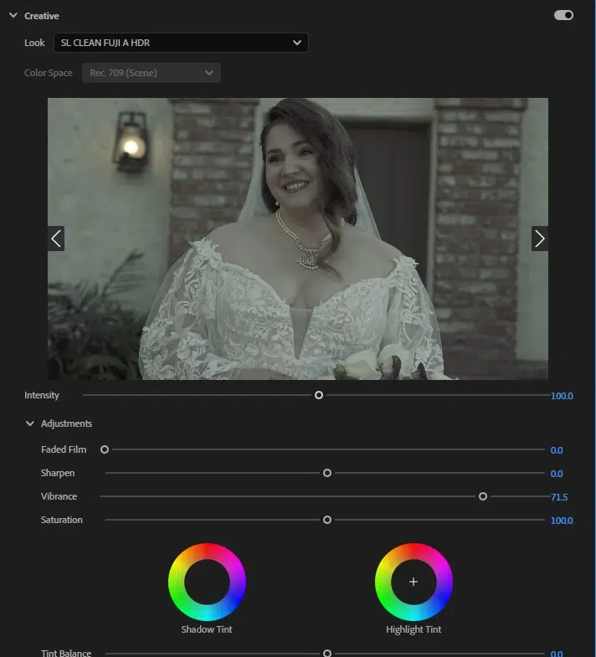596x657 pixels.
Task: Show the previous look with left arrow
Action: click(56, 239)
